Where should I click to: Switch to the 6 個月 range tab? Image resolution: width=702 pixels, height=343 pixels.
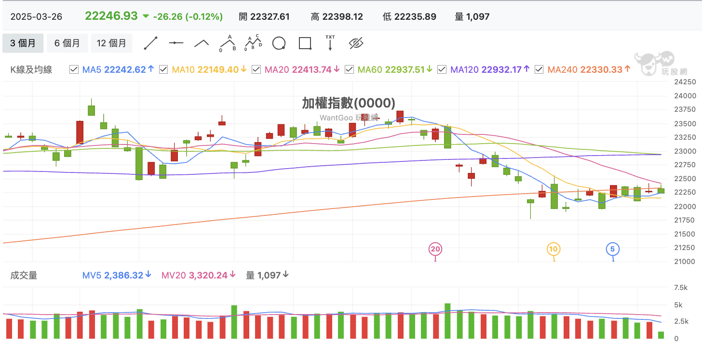click(x=67, y=43)
